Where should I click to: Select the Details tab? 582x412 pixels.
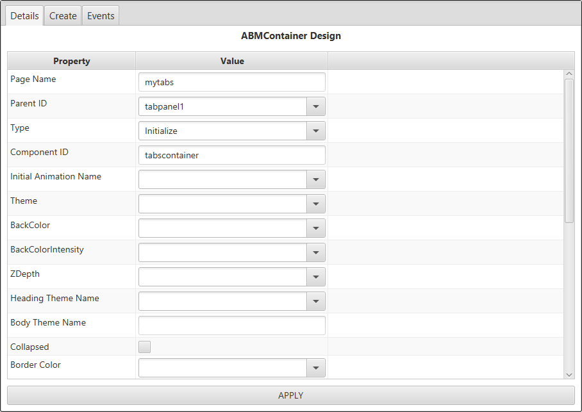tap(25, 16)
